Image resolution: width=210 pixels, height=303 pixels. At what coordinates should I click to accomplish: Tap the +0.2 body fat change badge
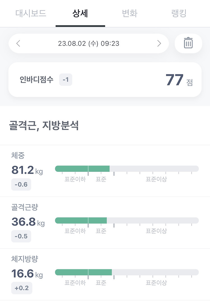click(x=22, y=288)
